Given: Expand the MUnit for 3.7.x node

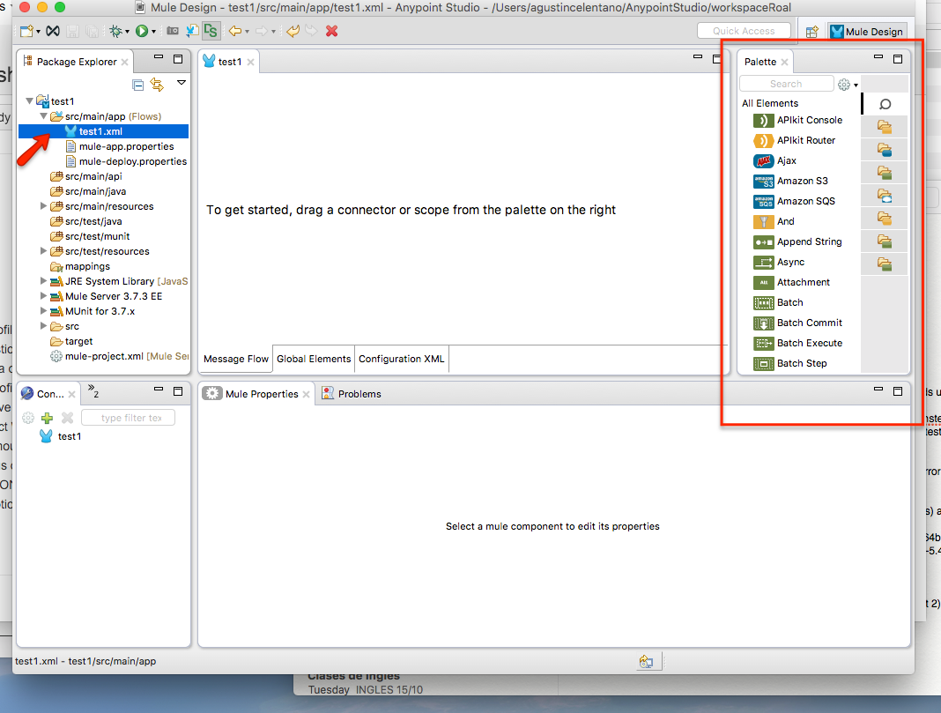Looking at the screenshot, I should (x=44, y=311).
